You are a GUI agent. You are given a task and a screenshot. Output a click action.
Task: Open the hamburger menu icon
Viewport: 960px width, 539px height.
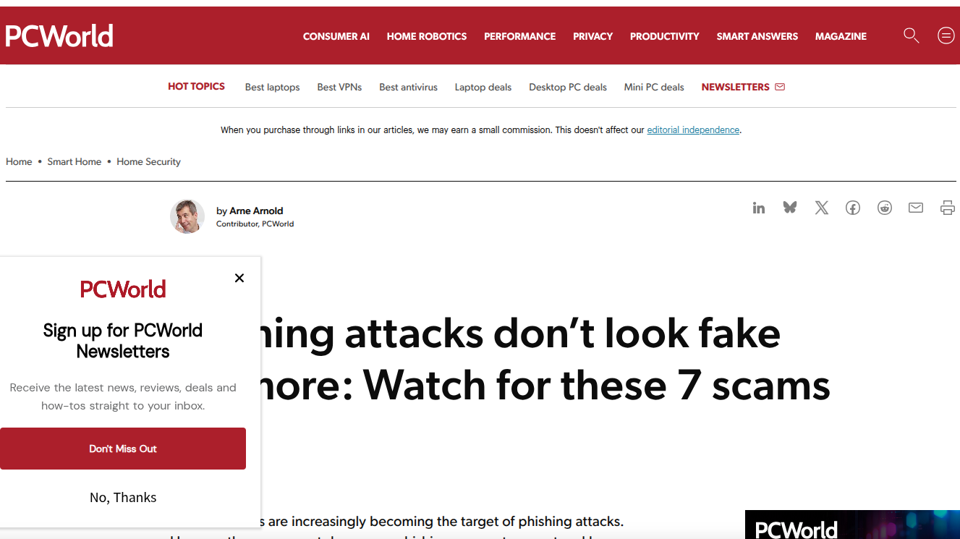(946, 35)
